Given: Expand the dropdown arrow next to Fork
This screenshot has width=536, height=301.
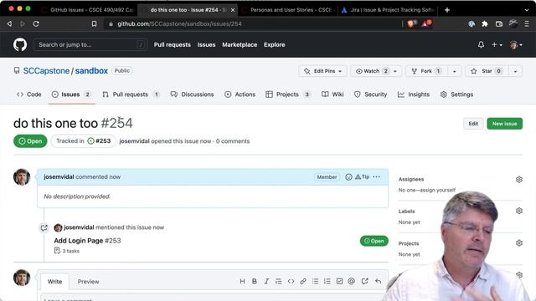Looking at the screenshot, I should 454,71.
